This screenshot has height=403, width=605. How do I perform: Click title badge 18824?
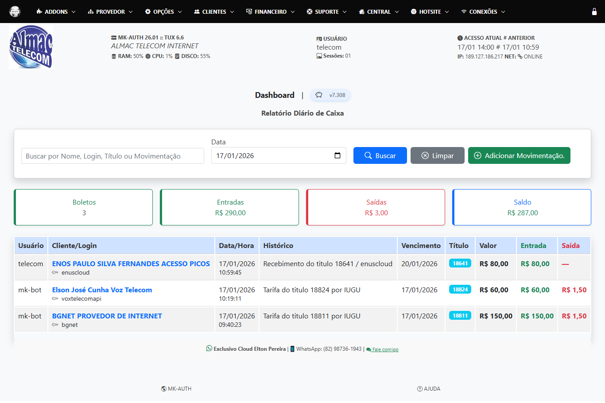tap(460, 290)
